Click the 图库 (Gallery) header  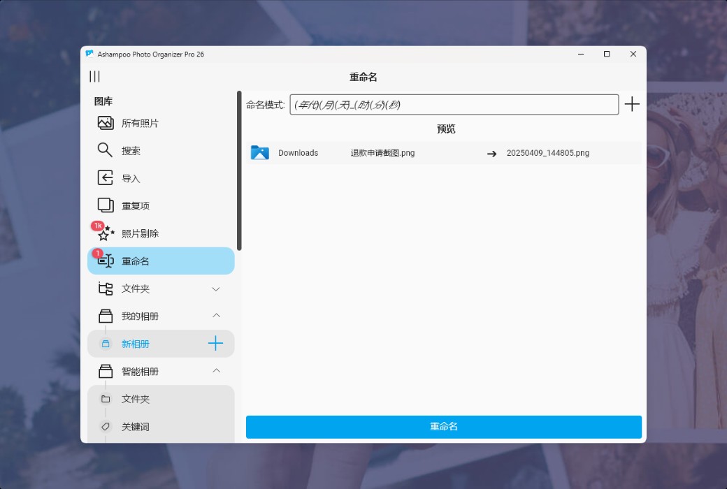99,101
